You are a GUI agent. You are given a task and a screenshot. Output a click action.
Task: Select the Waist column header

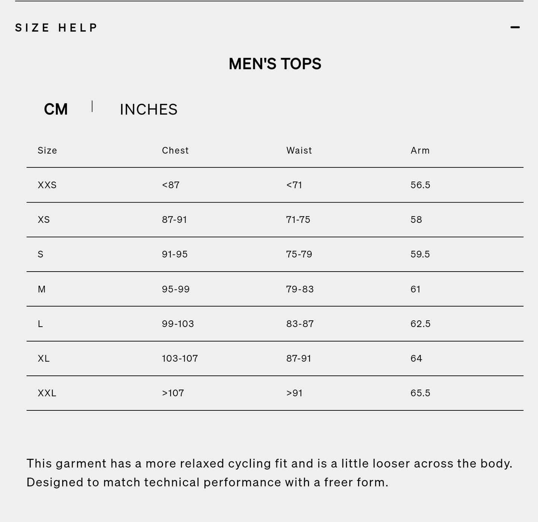(x=299, y=150)
